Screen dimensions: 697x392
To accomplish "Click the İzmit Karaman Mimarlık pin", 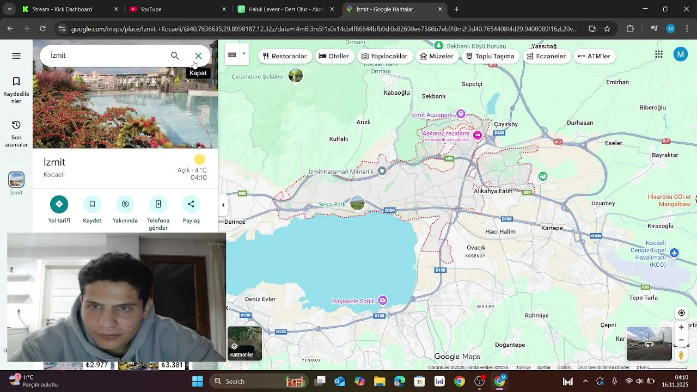I will [382, 171].
